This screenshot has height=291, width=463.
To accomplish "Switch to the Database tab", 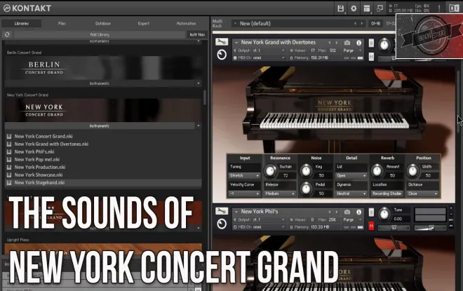I will (x=102, y=23).
